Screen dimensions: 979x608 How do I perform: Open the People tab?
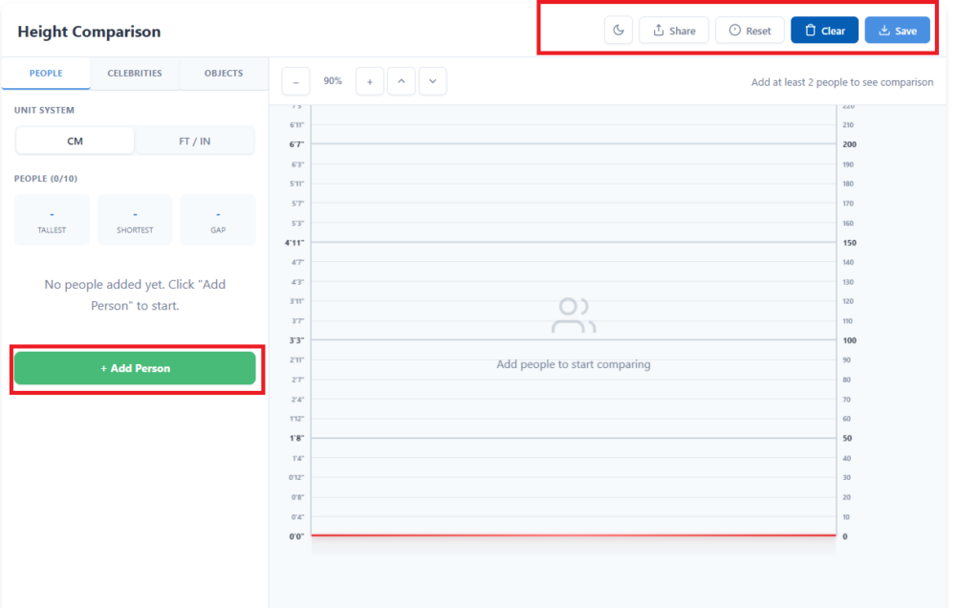(x=46, y=74)
